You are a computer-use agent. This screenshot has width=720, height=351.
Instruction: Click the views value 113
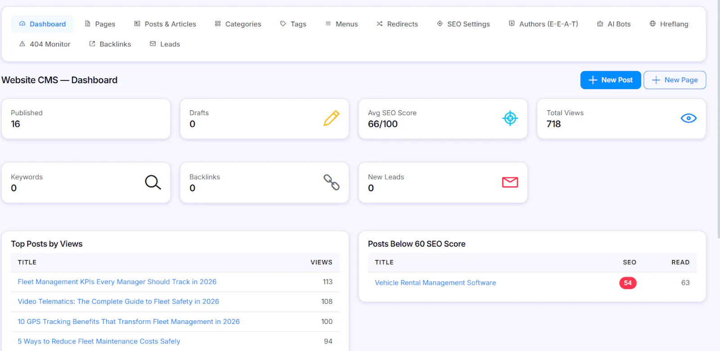click(328, 282)
